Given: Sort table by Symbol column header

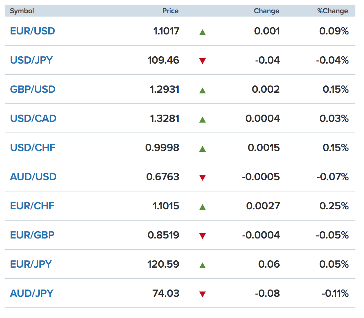Looking at the screenshot, I should point(22,11).
